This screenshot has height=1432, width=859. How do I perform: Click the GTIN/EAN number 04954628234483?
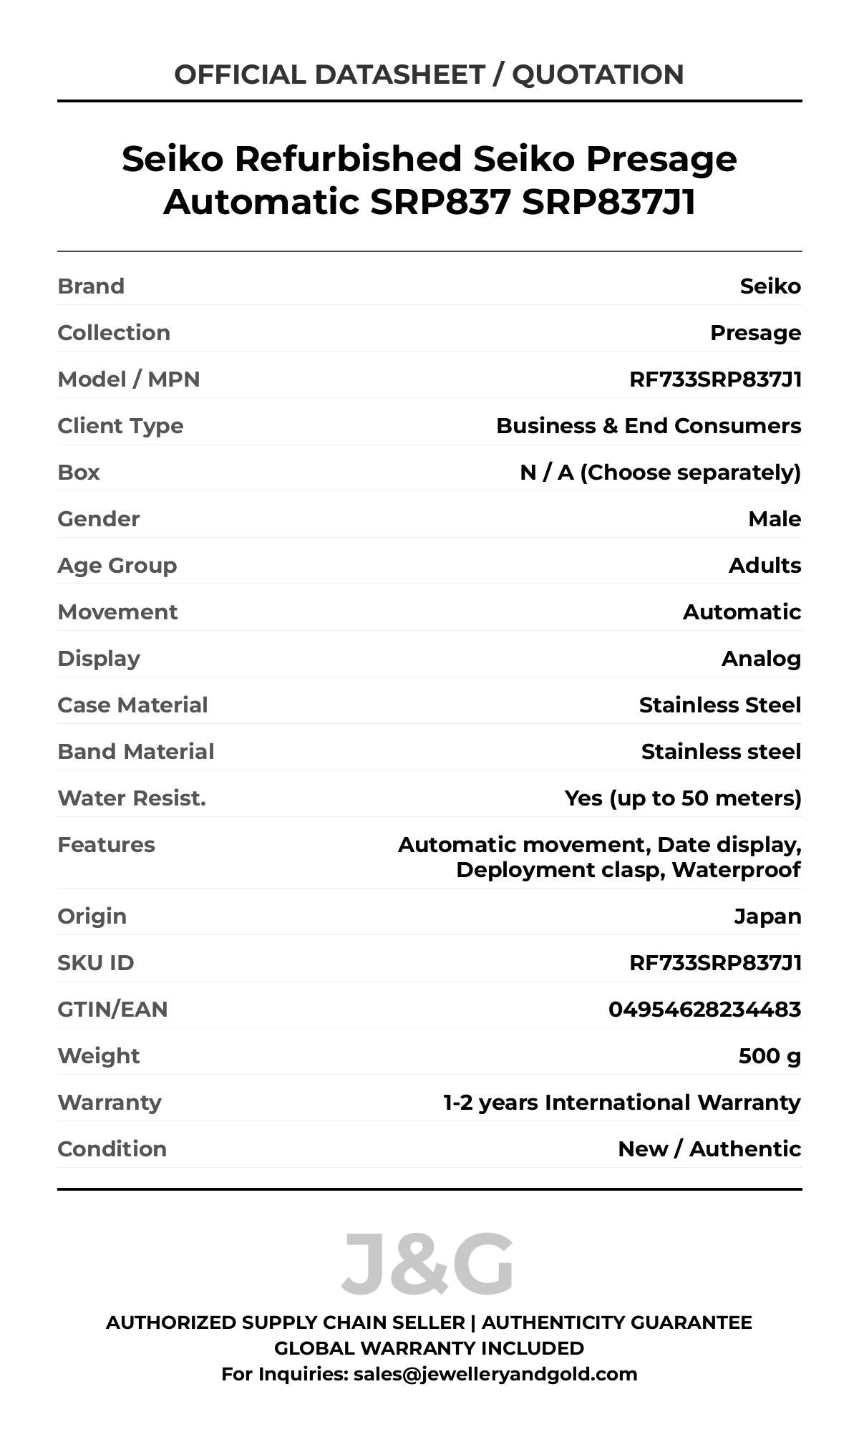704,1010
